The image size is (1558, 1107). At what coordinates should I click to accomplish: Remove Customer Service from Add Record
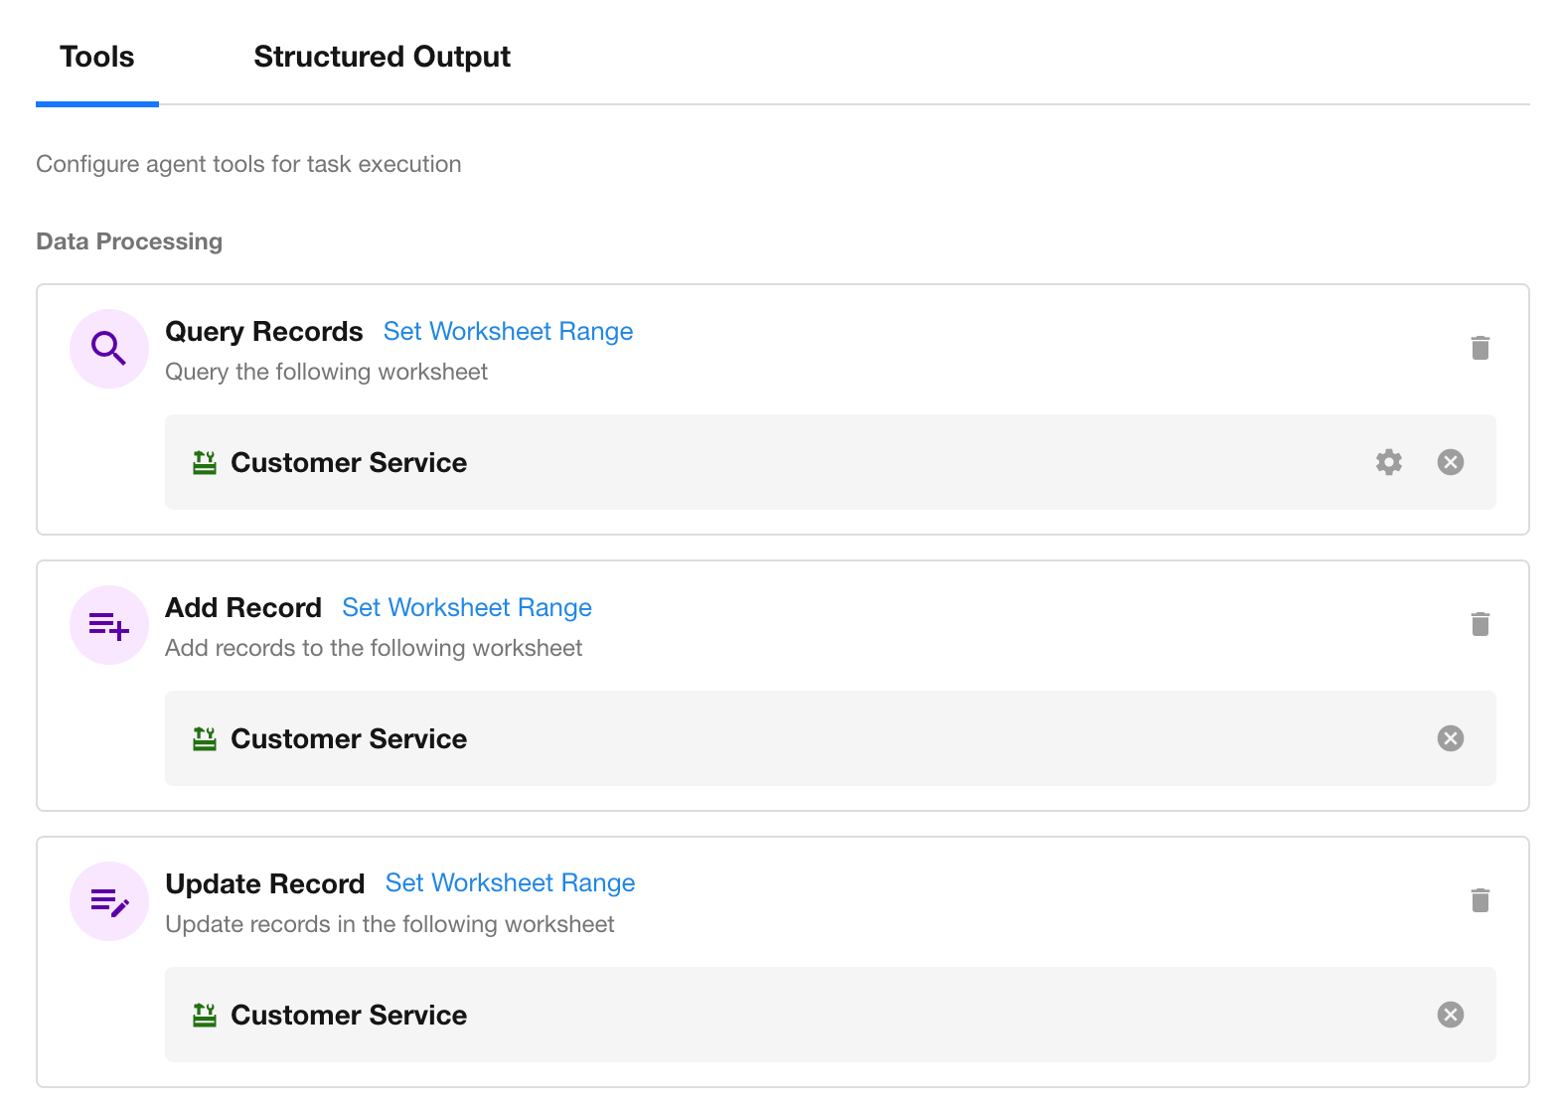[1450, 738]
